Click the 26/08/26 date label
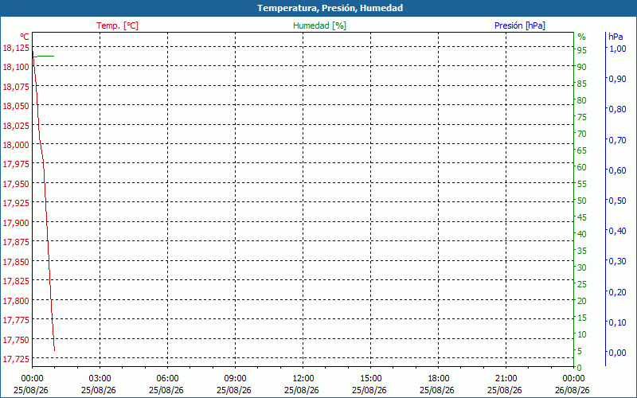The width and height of the screenshot is (637, 398). tap(572, 390)
